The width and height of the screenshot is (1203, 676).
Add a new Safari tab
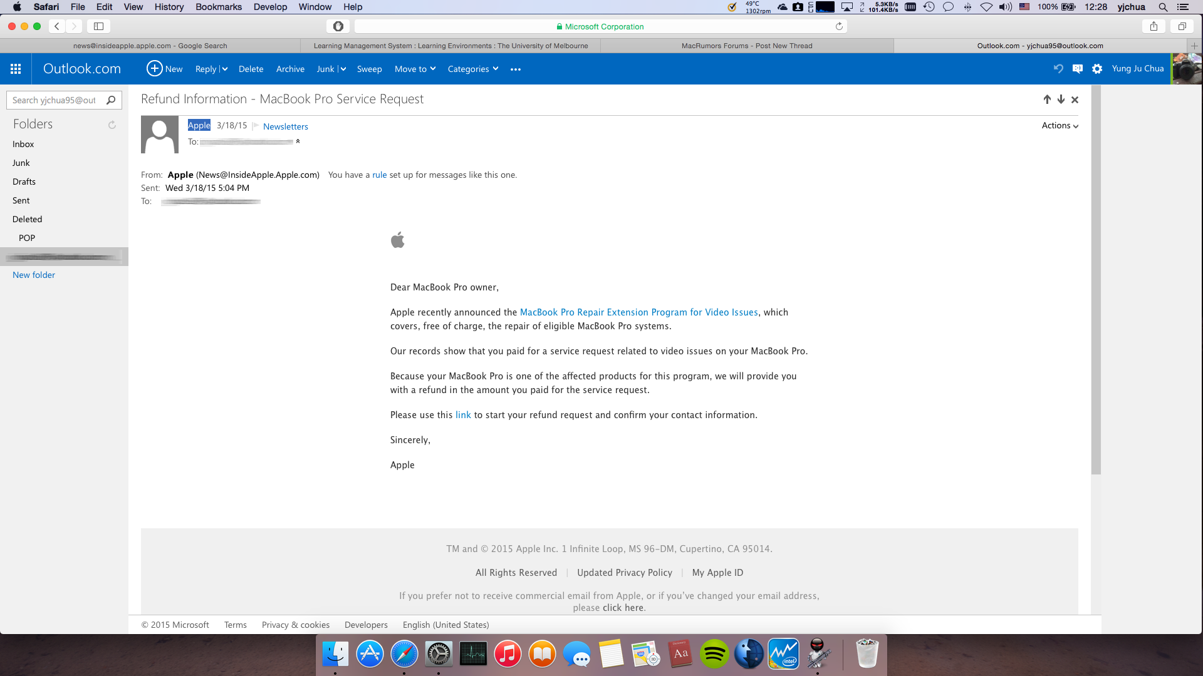[1195, 46]
